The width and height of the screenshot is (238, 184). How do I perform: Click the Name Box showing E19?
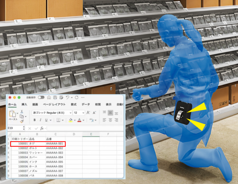[x=15, y=128]
